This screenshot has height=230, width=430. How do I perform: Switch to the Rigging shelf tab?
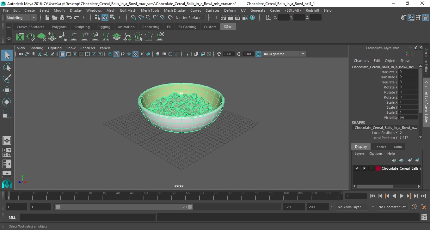click(x=104, y=27)
